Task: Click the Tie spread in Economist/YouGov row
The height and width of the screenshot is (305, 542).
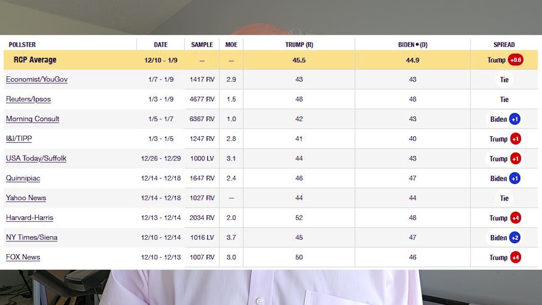Action: [x=504, y=80]
